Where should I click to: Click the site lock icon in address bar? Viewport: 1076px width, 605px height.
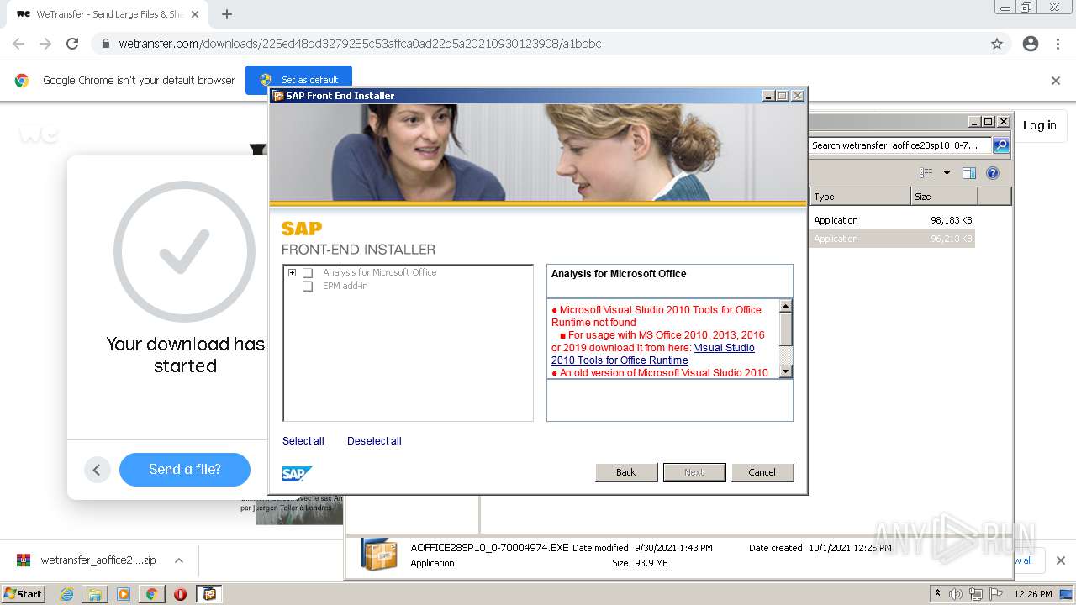pos(104,44)
